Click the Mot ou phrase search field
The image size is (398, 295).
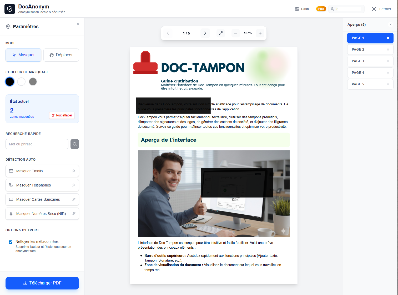(37, 144)
